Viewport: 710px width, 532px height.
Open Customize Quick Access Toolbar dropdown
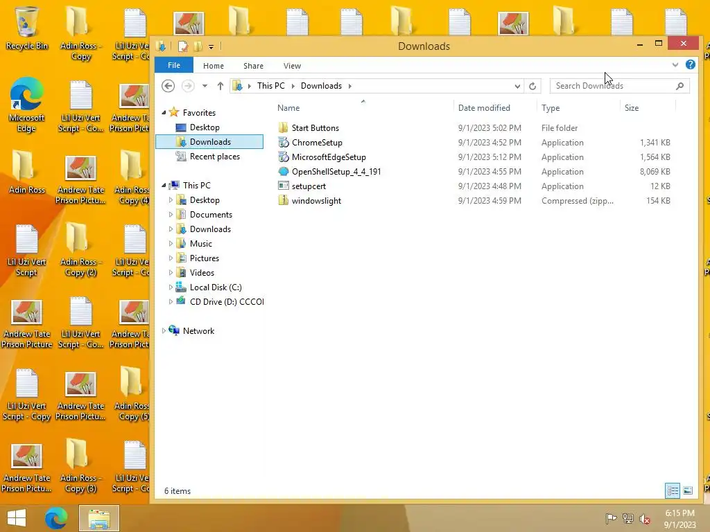pos(211,46)
